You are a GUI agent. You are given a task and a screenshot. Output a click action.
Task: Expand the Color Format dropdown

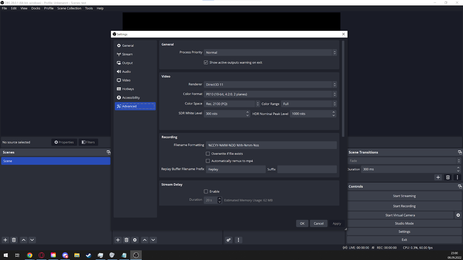(x=270, y=94)
